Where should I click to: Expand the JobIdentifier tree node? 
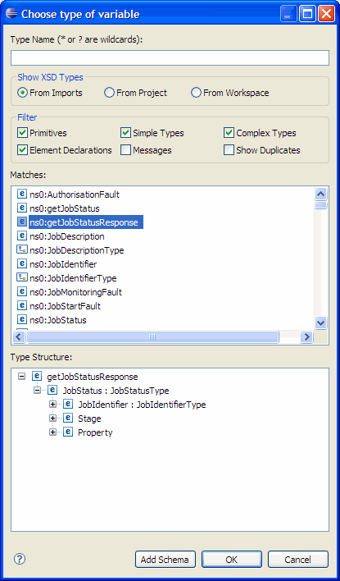(x=53, y=405)
